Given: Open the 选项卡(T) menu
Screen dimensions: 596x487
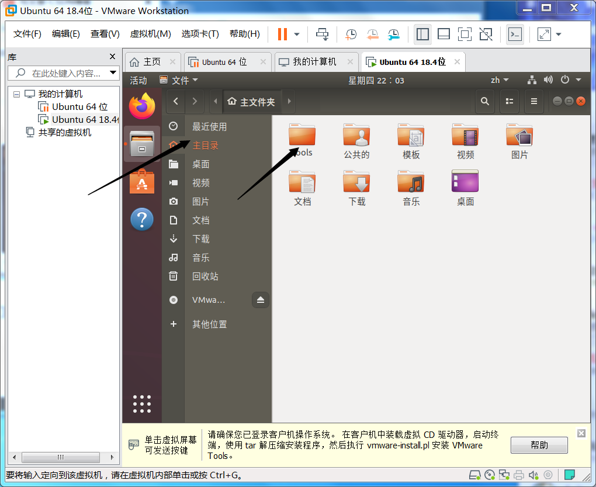Looking at the screenshot, I should click(200, 34).
